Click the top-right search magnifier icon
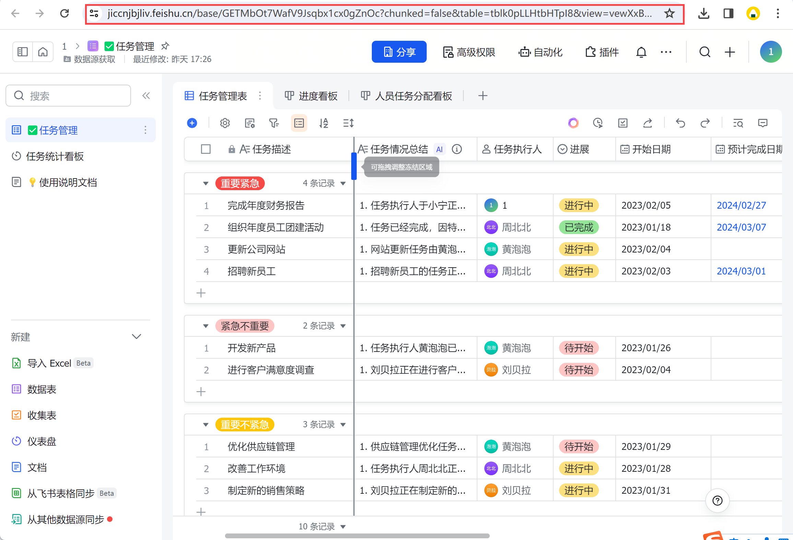 pyautogui.click(x=705, y=52)
